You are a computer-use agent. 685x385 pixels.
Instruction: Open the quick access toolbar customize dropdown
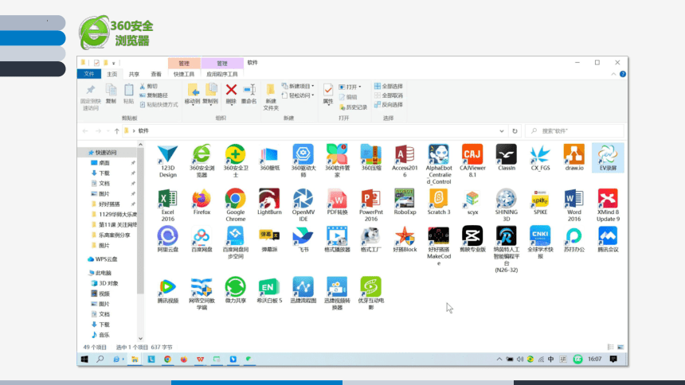pos(114,64)
